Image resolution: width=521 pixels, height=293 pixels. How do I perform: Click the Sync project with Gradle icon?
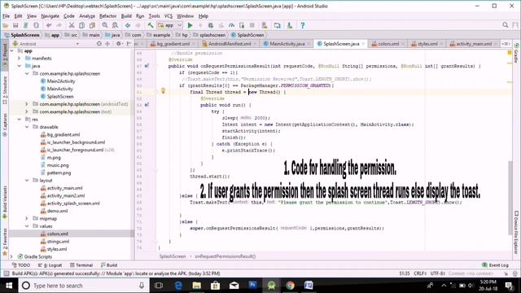click(x=277, y=25)
